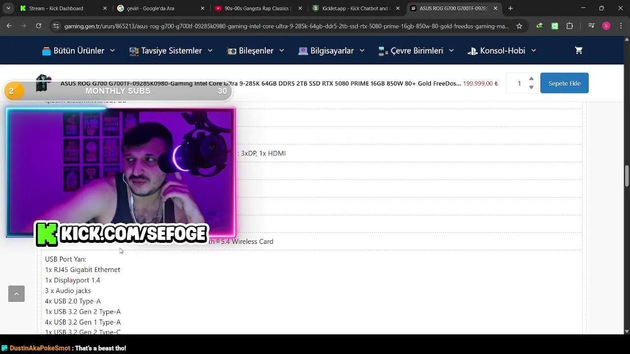Click the Sepete Ekle button
Viewport: 630px width, 354px height.
[x=565, y=83]
